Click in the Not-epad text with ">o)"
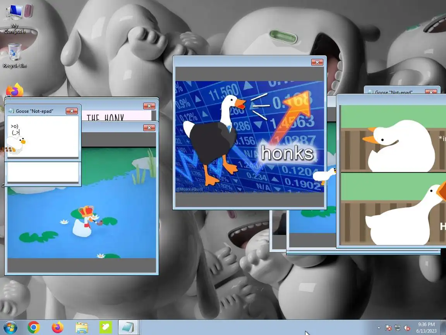This screenshot has height=335, width=446. pos(43,136)
